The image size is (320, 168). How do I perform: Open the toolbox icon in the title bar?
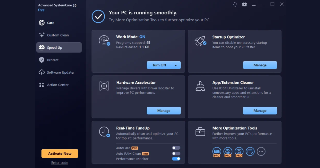pyautogui.click(x=244, y=4)
